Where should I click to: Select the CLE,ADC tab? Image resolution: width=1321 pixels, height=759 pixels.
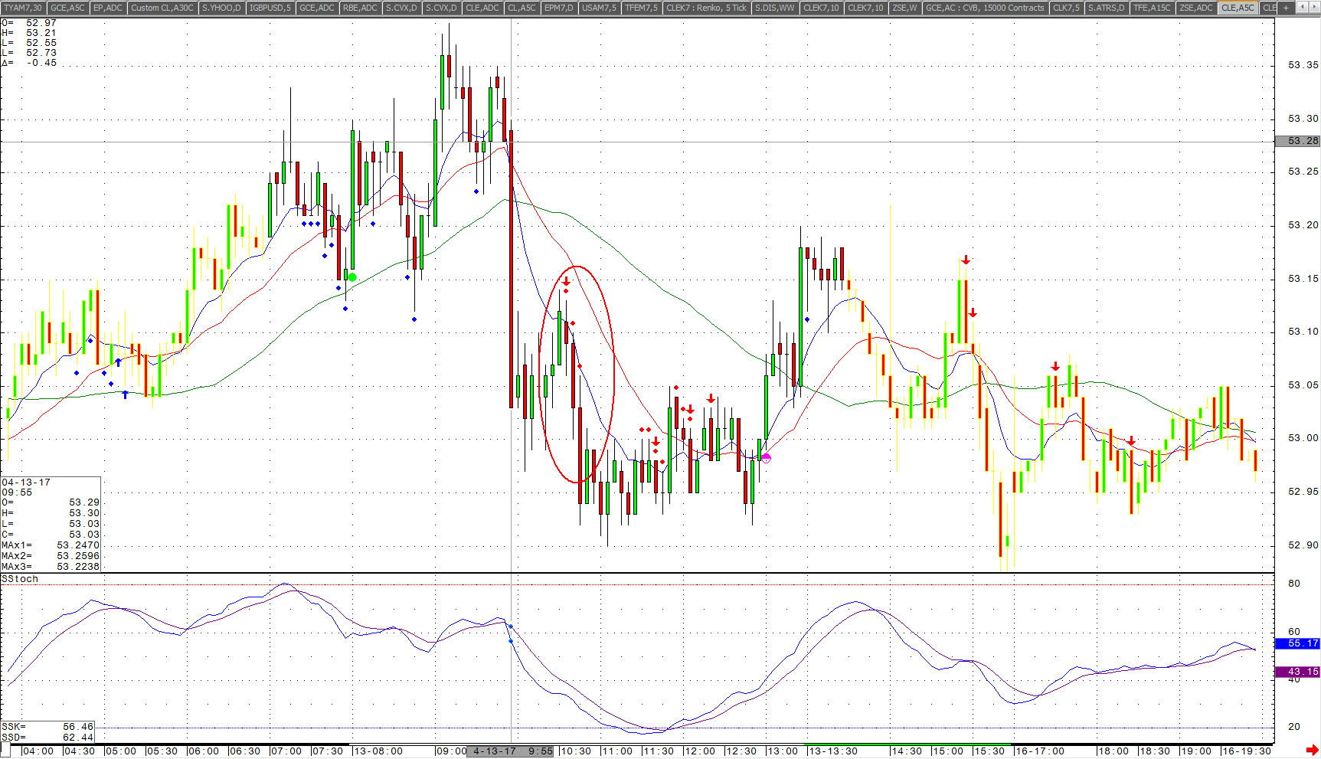point(482,8)
